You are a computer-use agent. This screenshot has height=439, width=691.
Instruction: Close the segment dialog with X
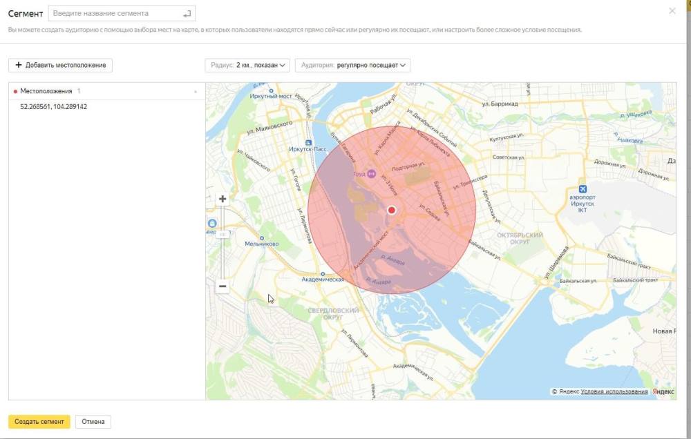tap(672, 11)
